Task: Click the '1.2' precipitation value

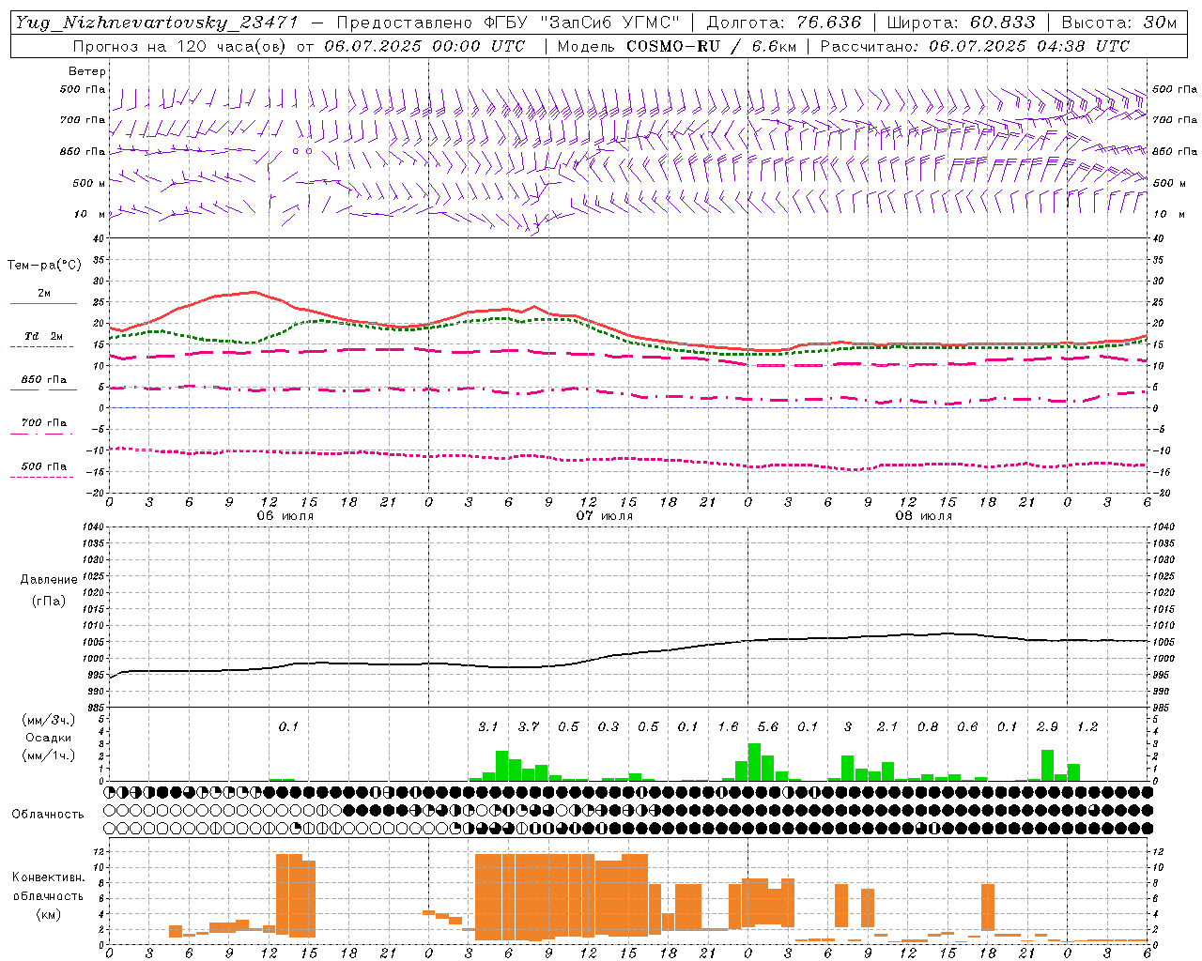Action: pos(1087,726)
